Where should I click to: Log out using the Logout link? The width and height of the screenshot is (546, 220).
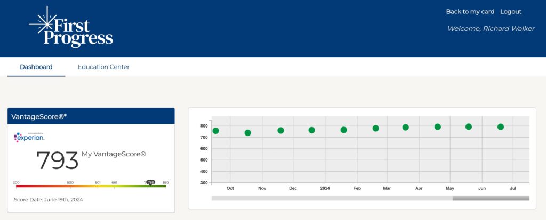click(510, 12)
